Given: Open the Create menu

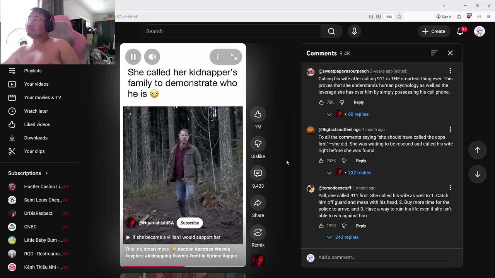Looking at the screenshot, I should [434, 31].
